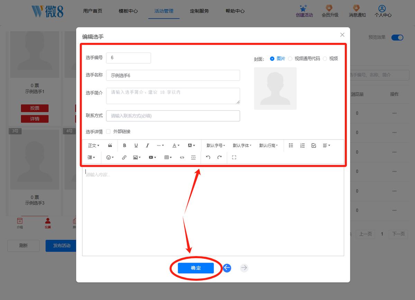Open the 模板中心 nav item
Screen dimensions: 415x300
[128, 11]
